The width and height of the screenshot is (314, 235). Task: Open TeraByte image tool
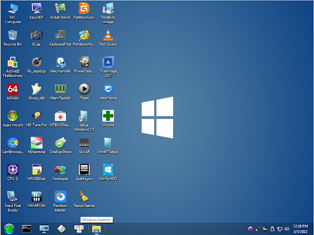point(108,13)
